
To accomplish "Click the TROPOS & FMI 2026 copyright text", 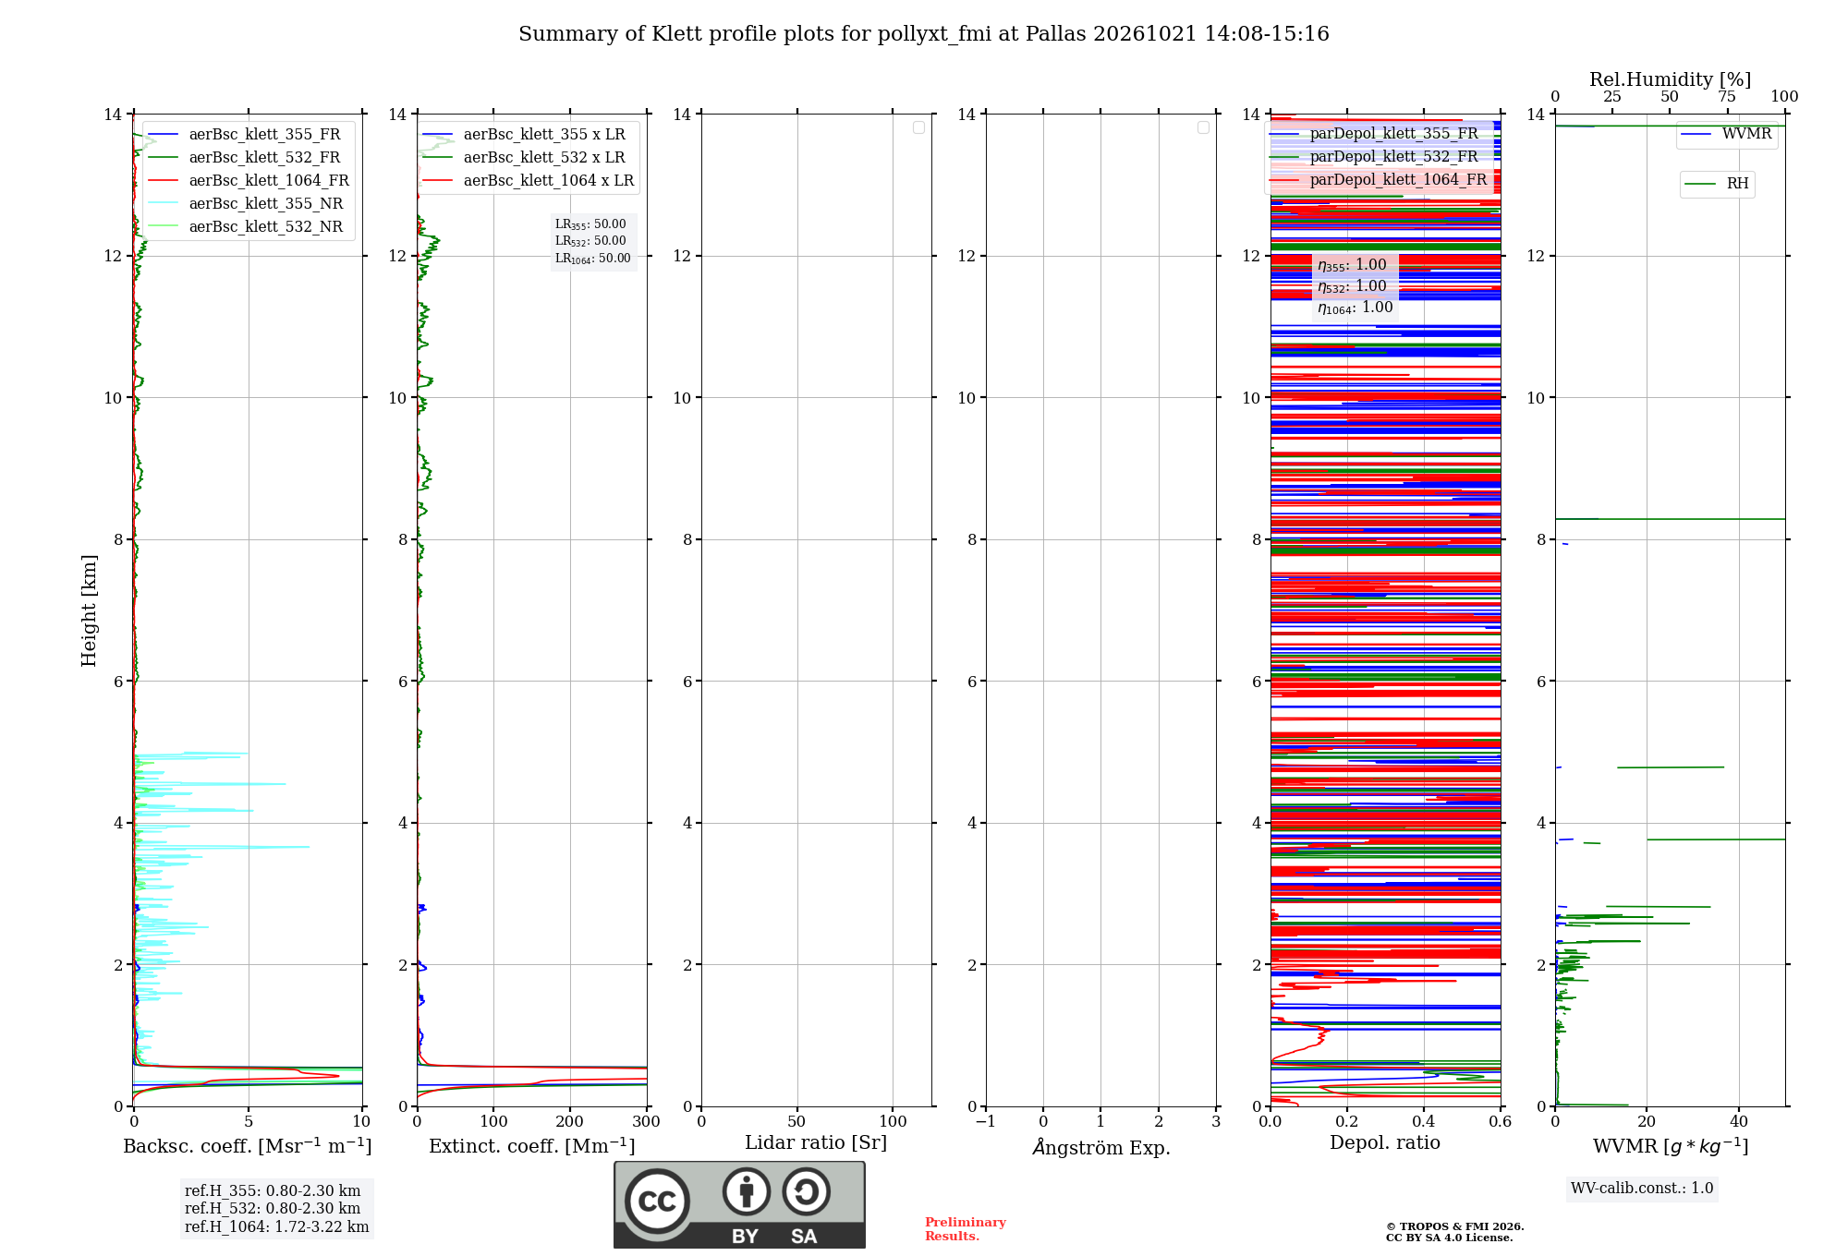I will pyautogui.click(x=1455, y=1227).
